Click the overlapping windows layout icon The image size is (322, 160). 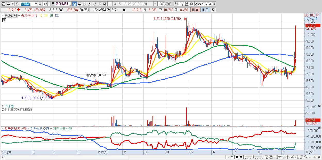click(271, 157)
